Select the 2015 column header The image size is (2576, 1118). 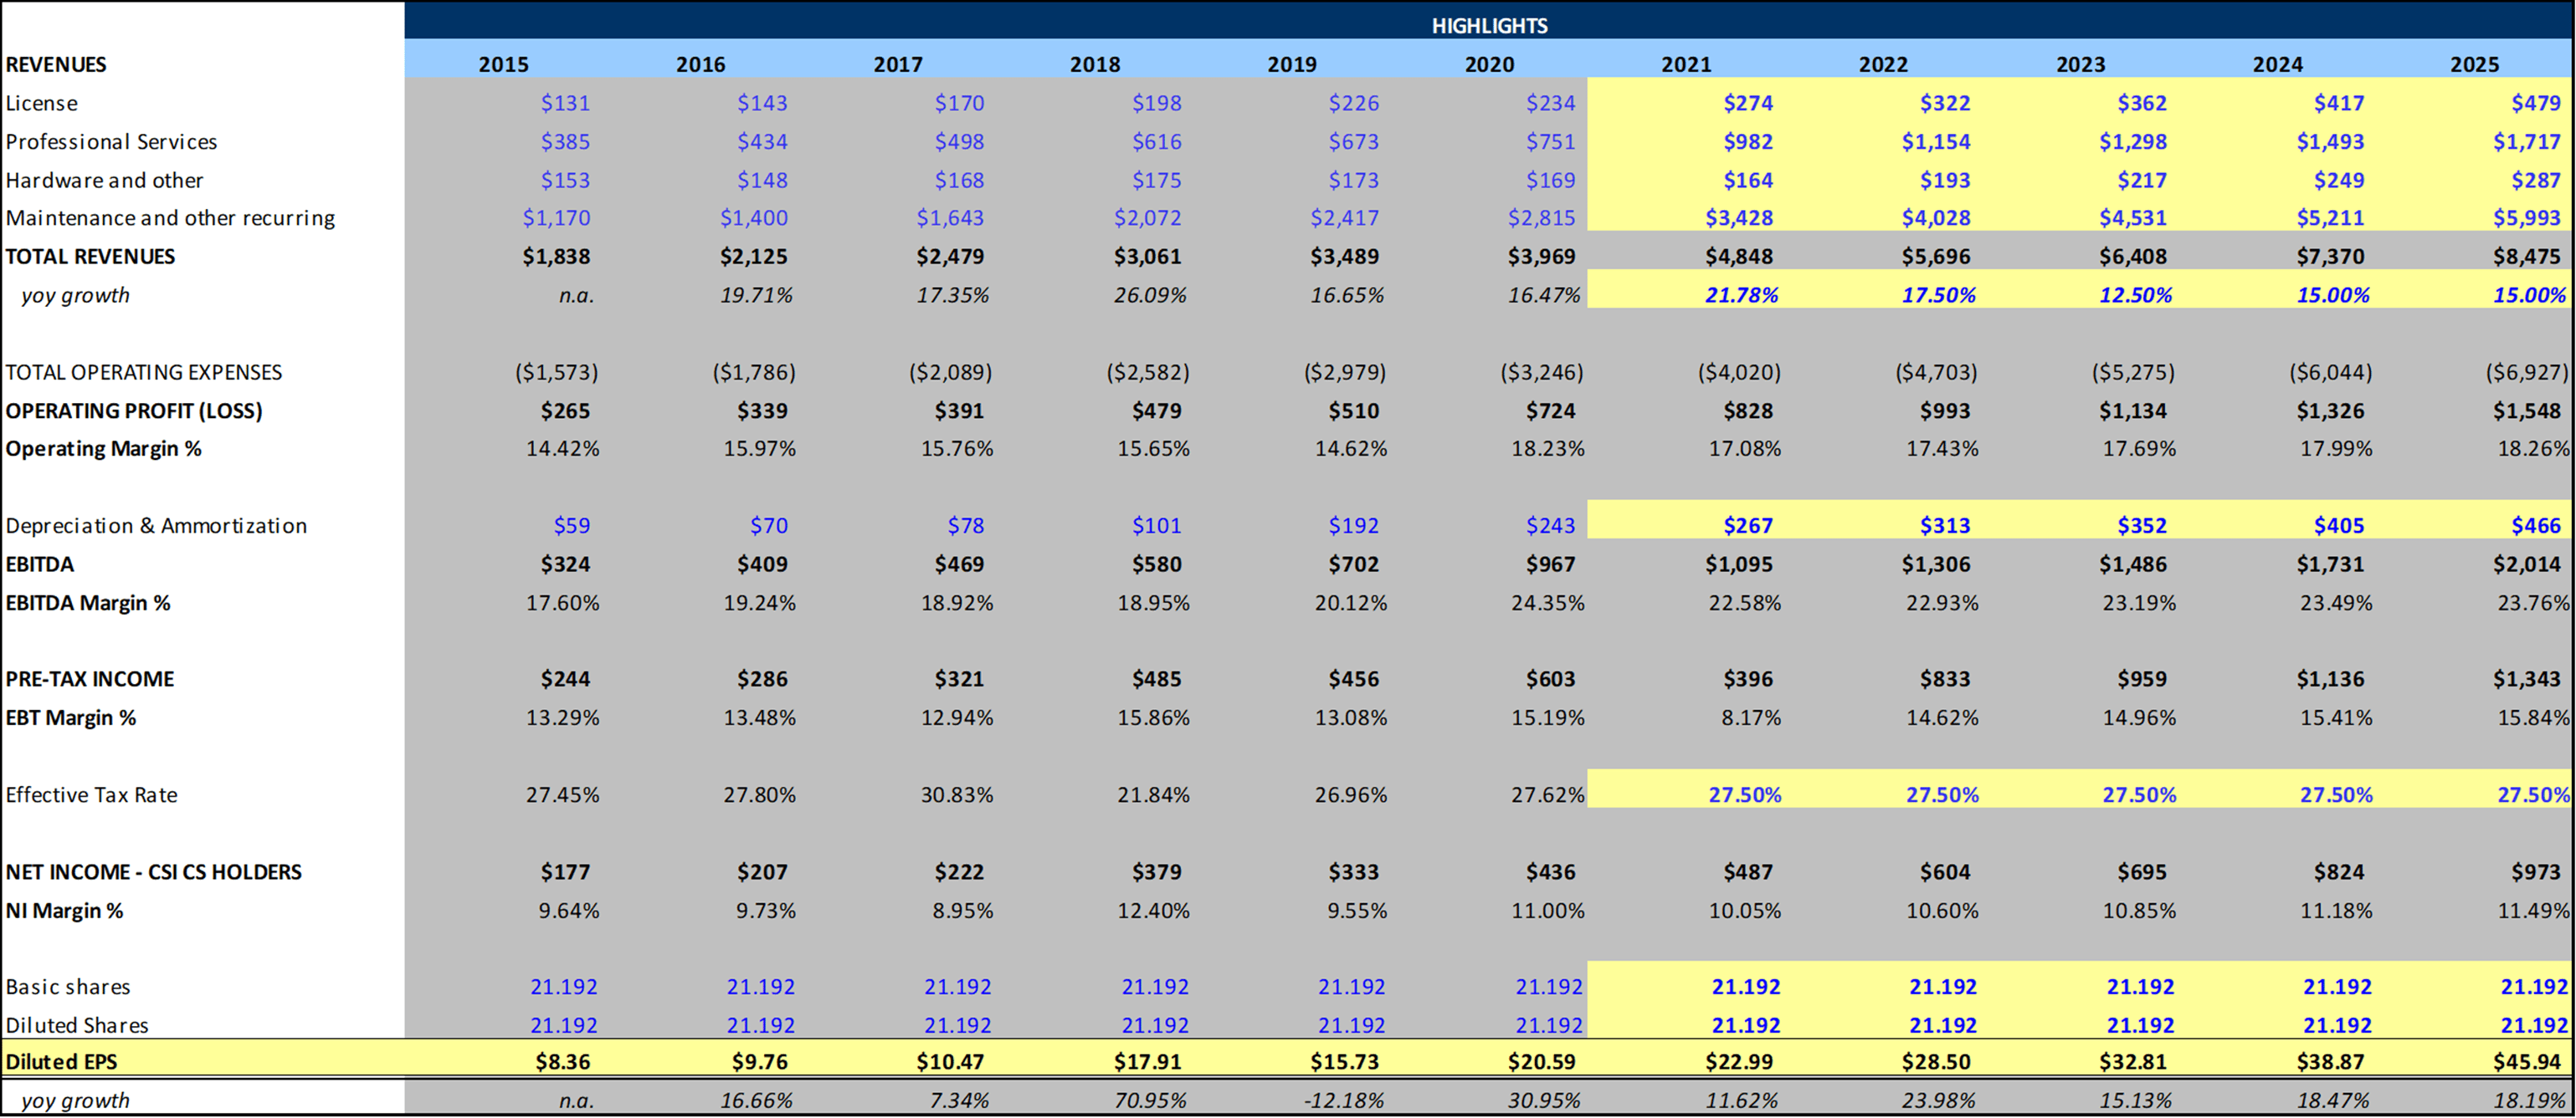tap(503, 65)
